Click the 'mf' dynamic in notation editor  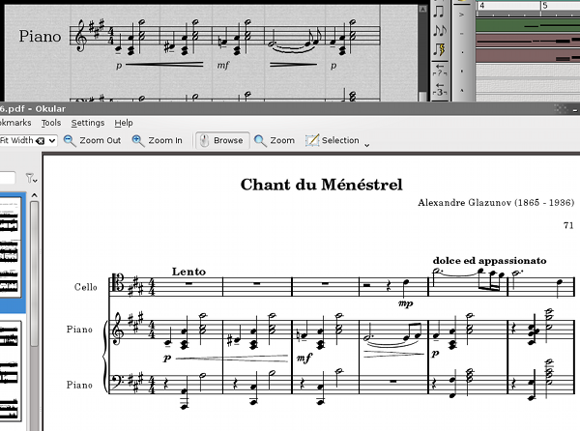[x=223, y=66]
